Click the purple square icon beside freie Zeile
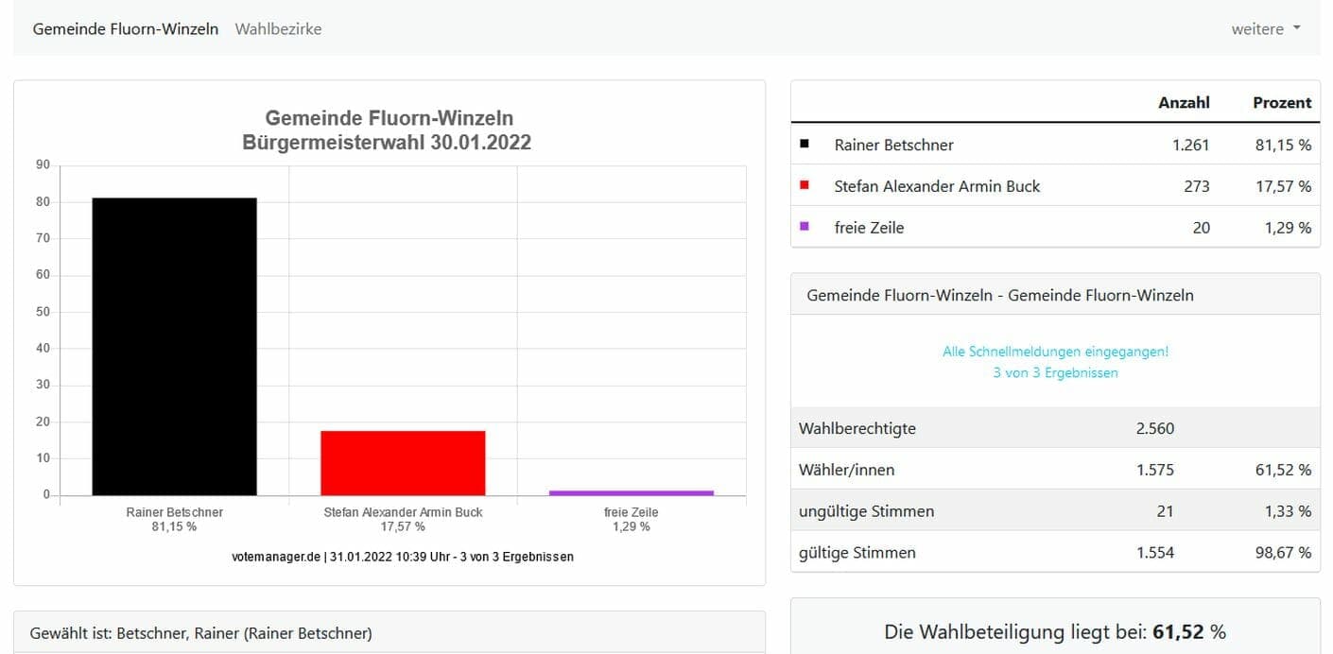Viewport: 1333px width, 654px height. click(x=805, y=227)
